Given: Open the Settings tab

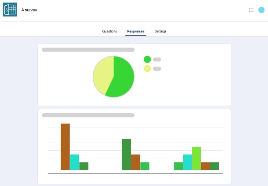Looking at the screenshot, I should [x=160, y=31].
